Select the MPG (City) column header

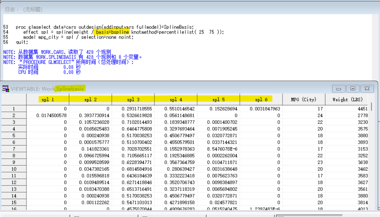304,99
